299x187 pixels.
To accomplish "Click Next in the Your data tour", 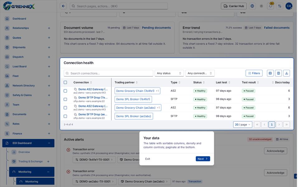I will 203,159.
